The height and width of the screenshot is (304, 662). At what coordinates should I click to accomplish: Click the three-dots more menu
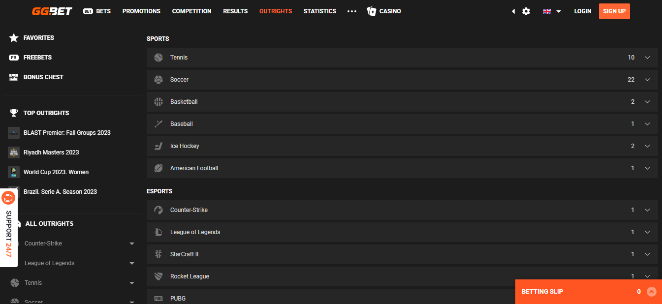click(x=352, y=11)
